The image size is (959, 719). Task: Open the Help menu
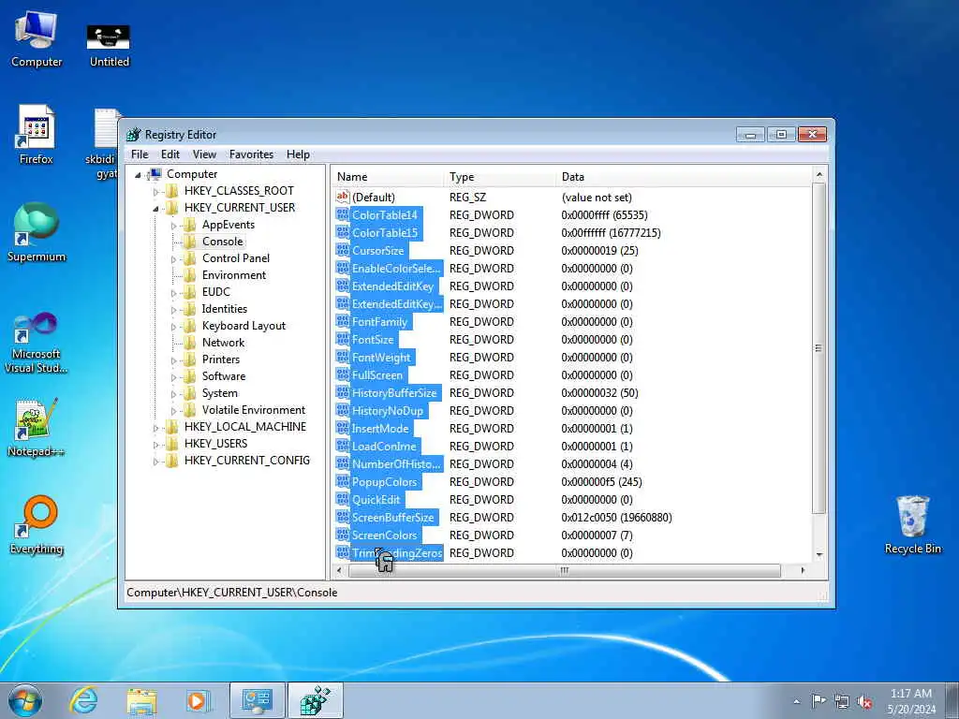tap(298, 154)
